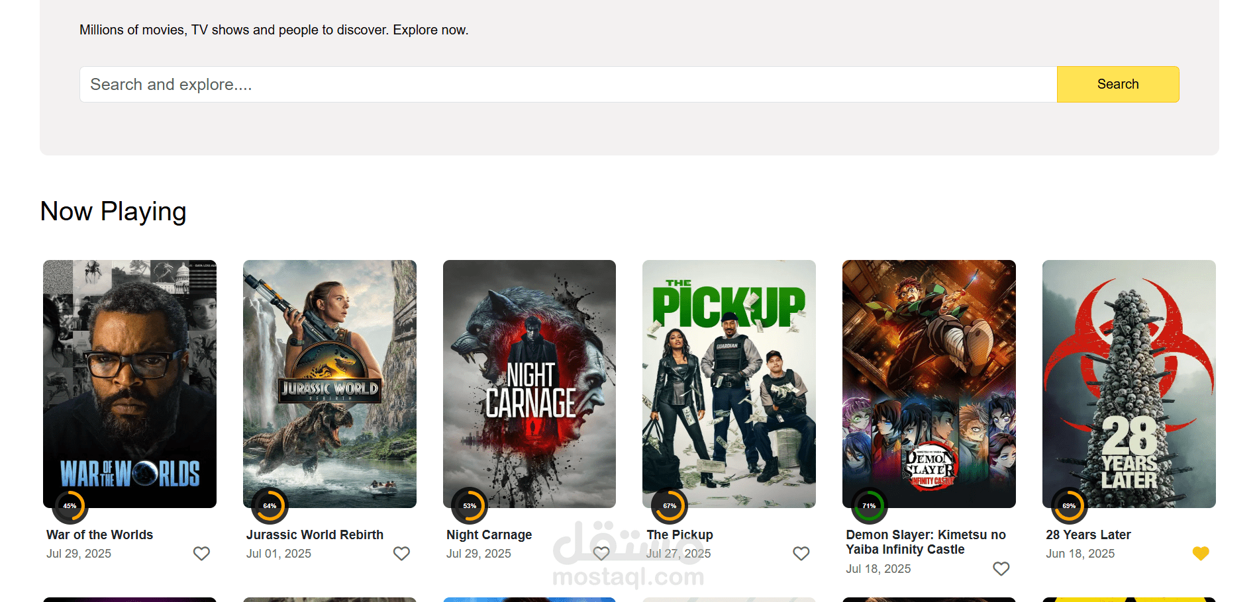The height and width of the screenshot is (602, 1257).
Task: Open 'Demon Slayer: Kimetsu no Yaiba Infinity Castle' title
Action: tap(926, 542)
